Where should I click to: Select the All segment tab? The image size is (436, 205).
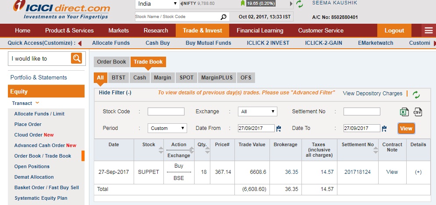[x=100, y=78]
